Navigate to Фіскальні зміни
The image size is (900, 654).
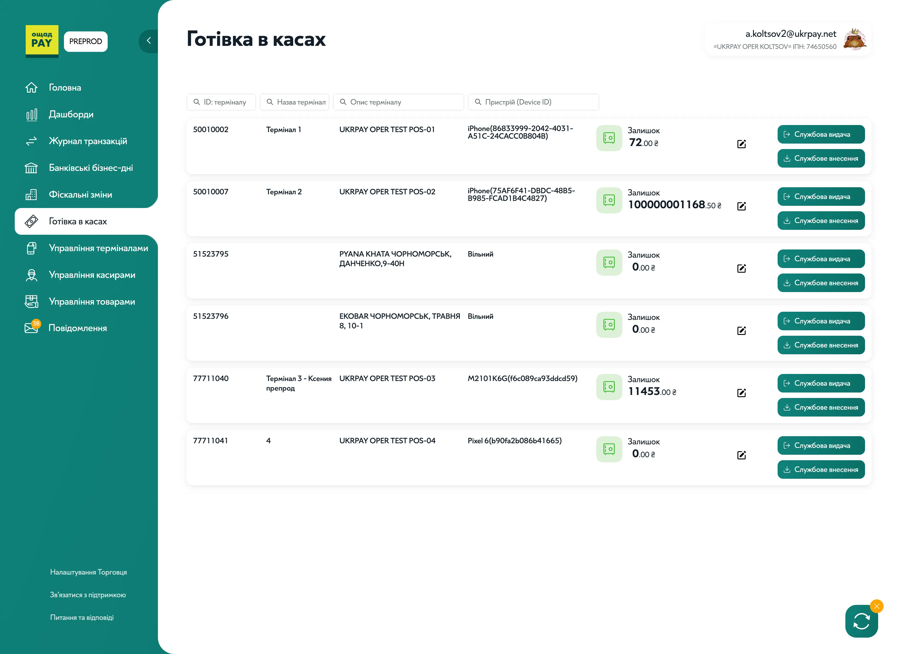[x=80, y=195]
